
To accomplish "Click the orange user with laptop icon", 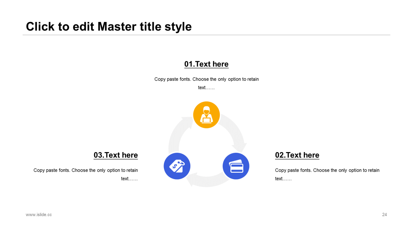I will (x=206, y=115).
